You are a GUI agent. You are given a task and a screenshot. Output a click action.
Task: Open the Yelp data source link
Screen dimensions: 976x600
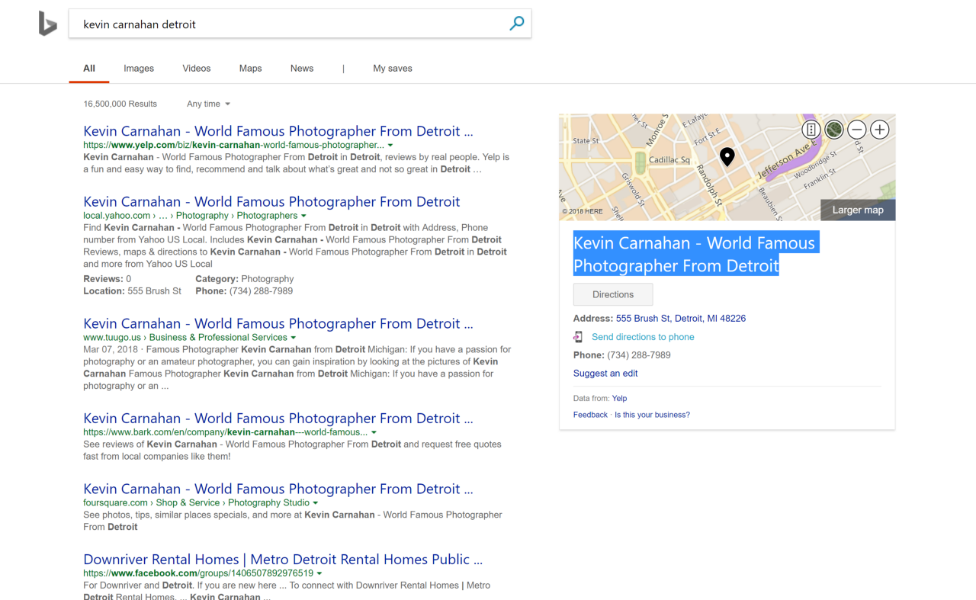(619, 398)
